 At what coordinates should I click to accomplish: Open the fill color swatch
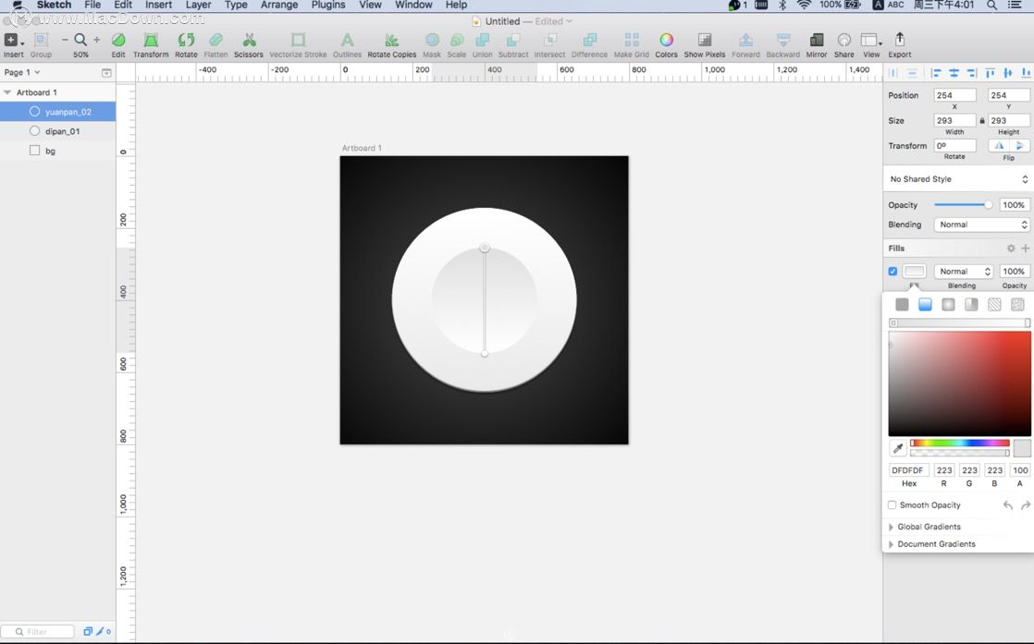914,272
